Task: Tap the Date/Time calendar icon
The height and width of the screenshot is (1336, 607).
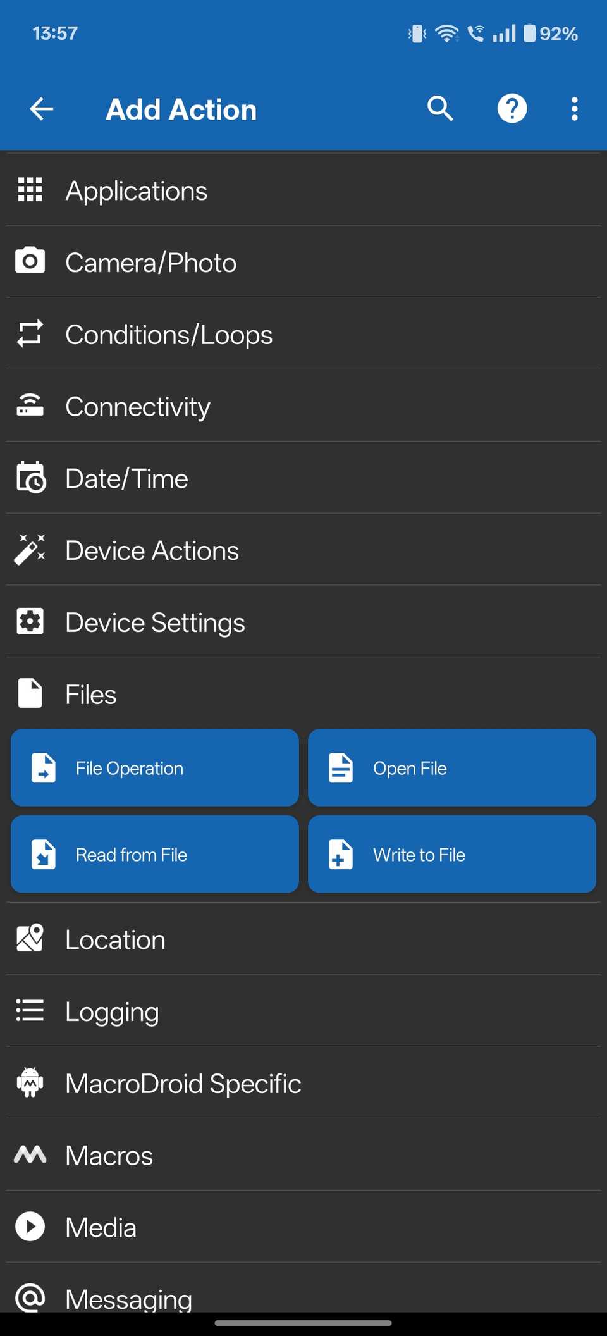Action: point(29,478)
